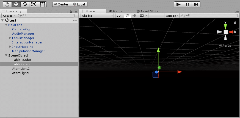The width and height of the screenshot is (240, 118).
Task: Grab the green Y move arrow
Action: click(x=158, y=50)
